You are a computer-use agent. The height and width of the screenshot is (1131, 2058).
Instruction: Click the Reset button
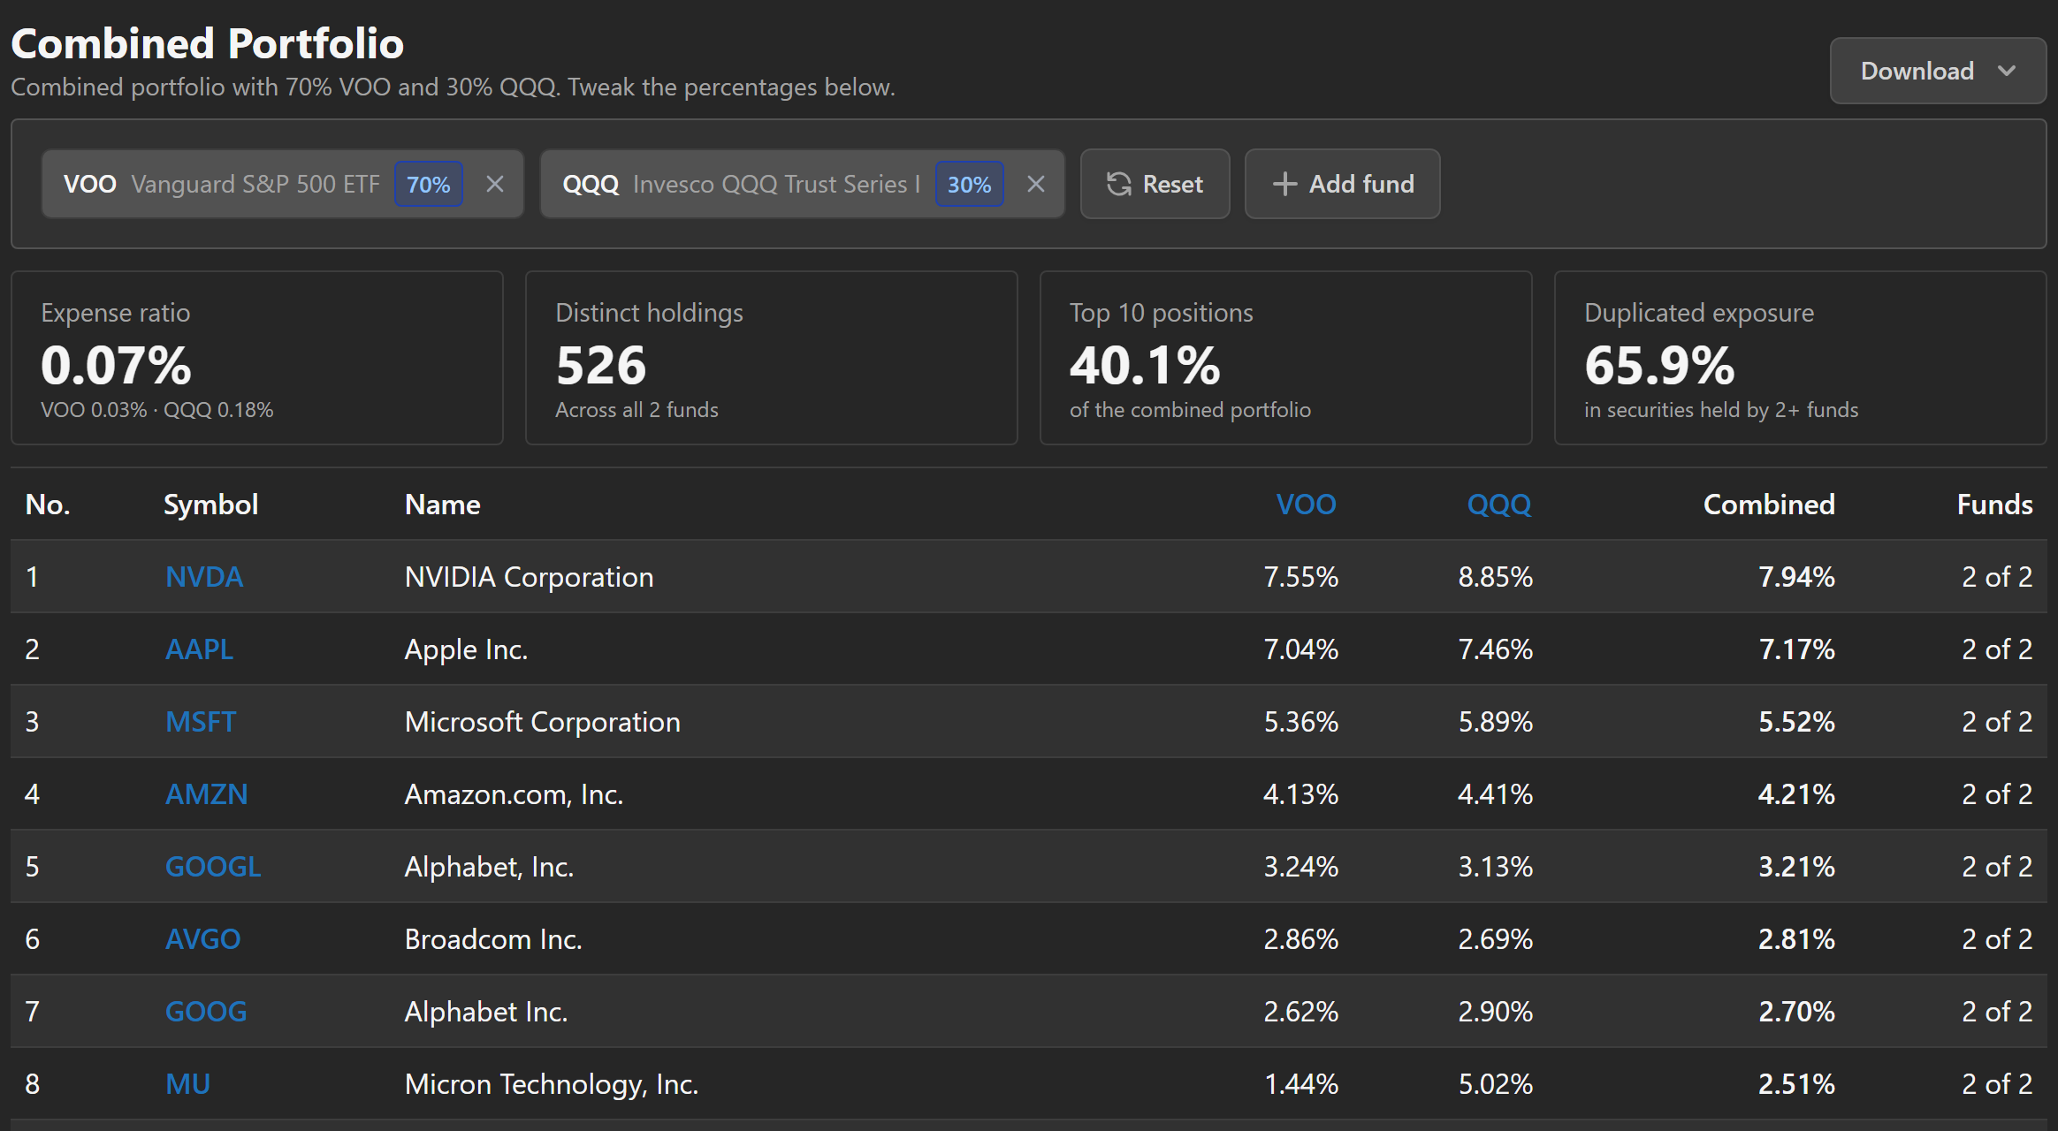coord(1155,184)
